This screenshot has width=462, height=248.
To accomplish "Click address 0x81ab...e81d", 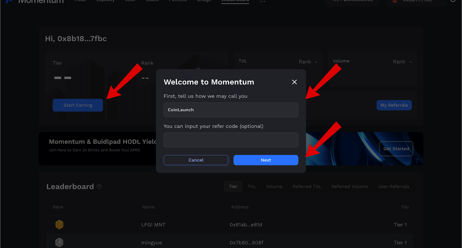I will [246, 225].
